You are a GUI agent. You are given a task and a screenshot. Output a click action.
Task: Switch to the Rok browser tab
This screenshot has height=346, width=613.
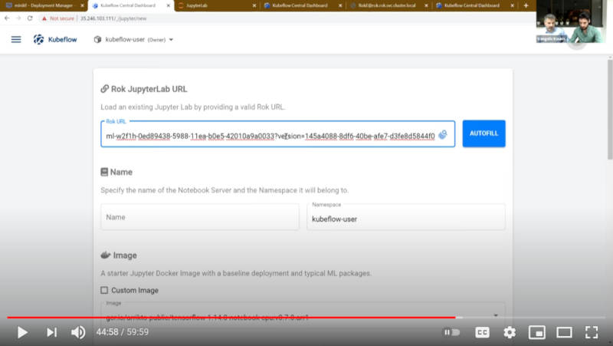[x=388, y=5]
